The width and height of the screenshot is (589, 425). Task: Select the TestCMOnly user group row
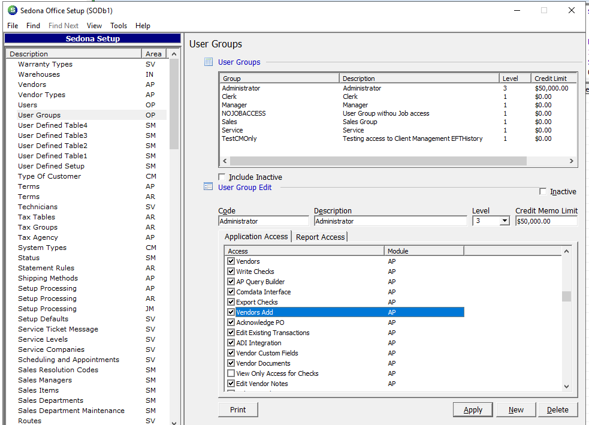[398, 138]
